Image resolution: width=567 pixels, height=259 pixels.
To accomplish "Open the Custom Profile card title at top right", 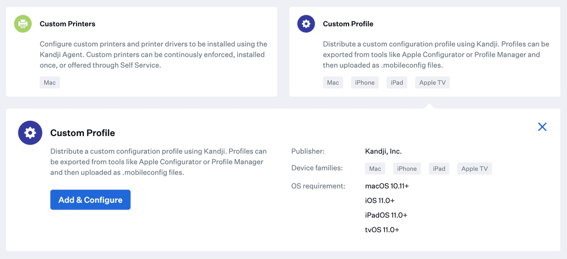I will point(348,24).
